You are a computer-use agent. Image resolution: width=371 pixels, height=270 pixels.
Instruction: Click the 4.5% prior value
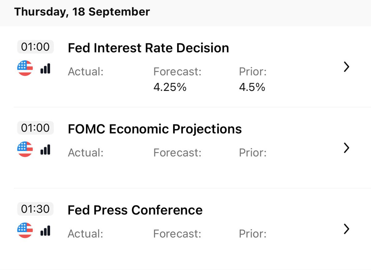252,87
